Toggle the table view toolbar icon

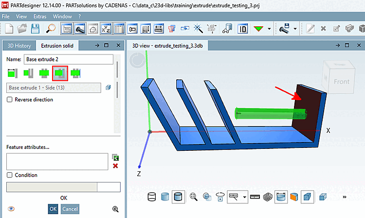119,29
